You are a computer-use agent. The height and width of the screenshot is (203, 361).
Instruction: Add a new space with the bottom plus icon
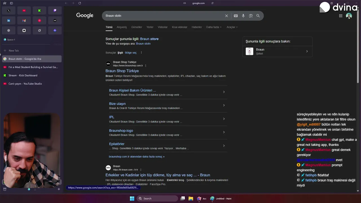pos(59,189)
